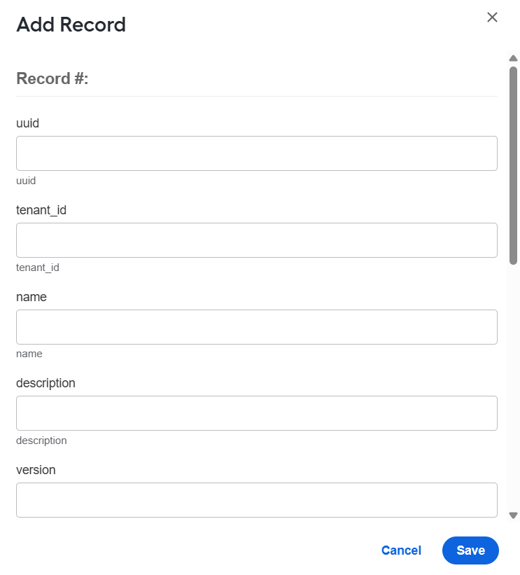Focus the description input field

tap(257, 413)
